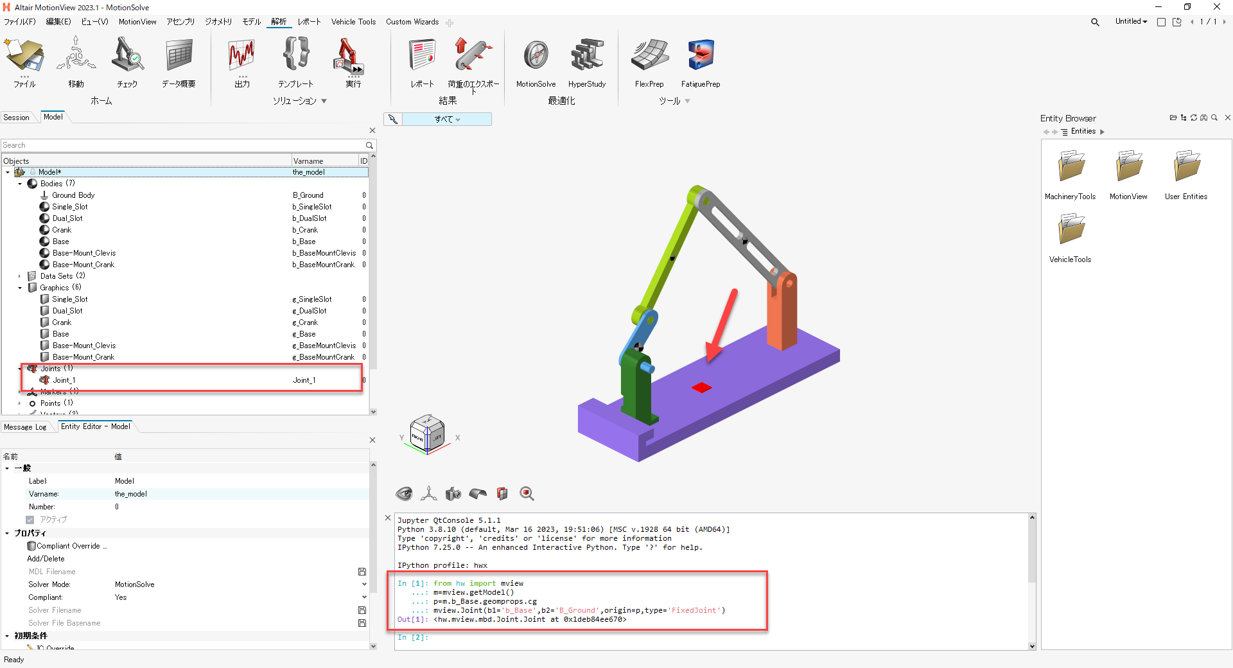
Task: Switch to the Custom Wizards tab
Action: pos(412,22)
